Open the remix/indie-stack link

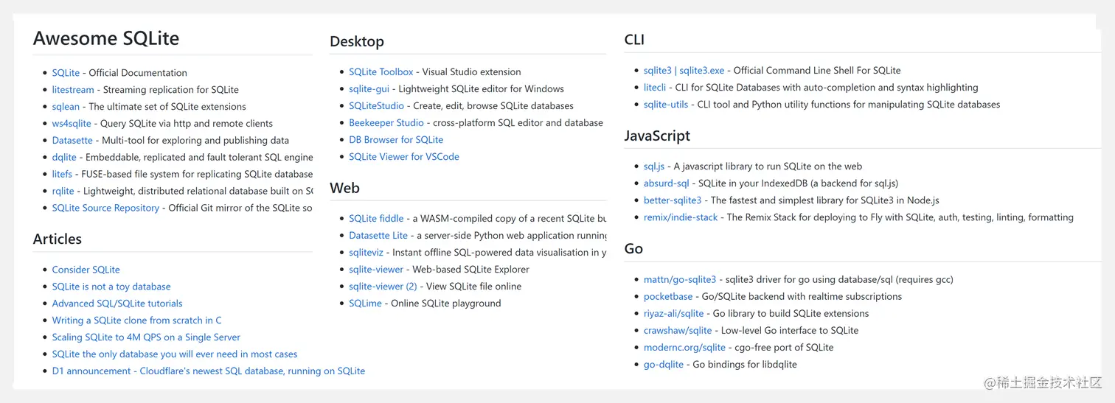[x=681, y=217]
